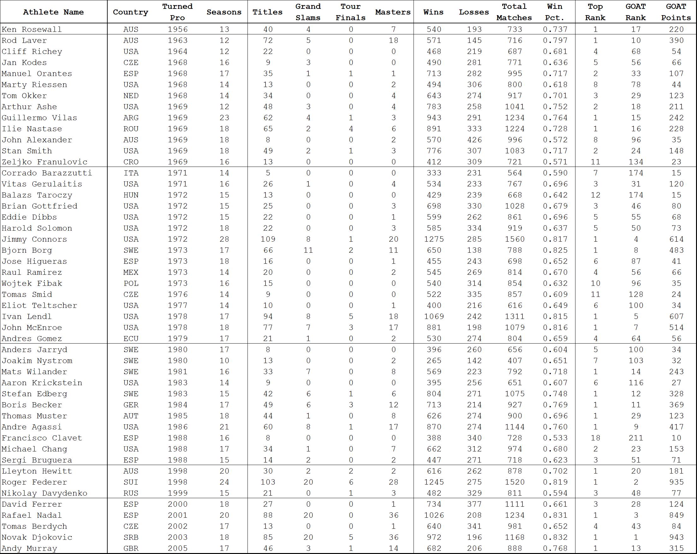Select Balazs Taroczy's Top Rank value 12
Viewport: 697px width, 554px height.
click(595, 195)
